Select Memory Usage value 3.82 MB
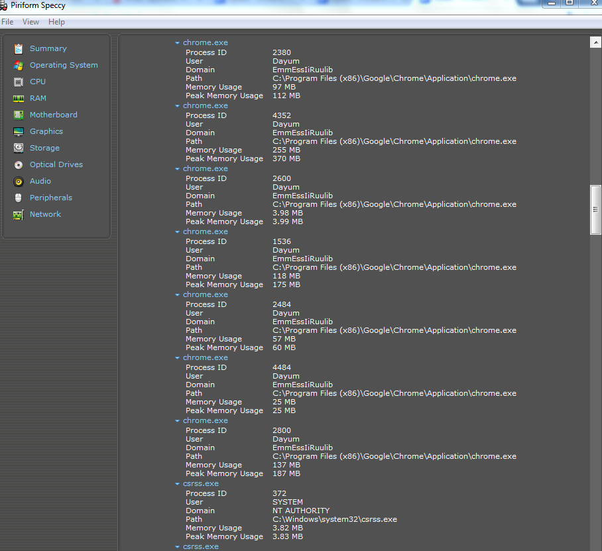The width and height of the screenshot is (602, 551). point(288,528)
